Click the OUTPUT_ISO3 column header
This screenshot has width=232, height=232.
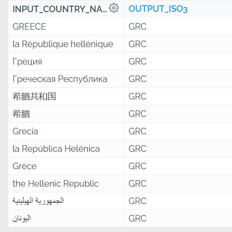click(x=158, y=9)
